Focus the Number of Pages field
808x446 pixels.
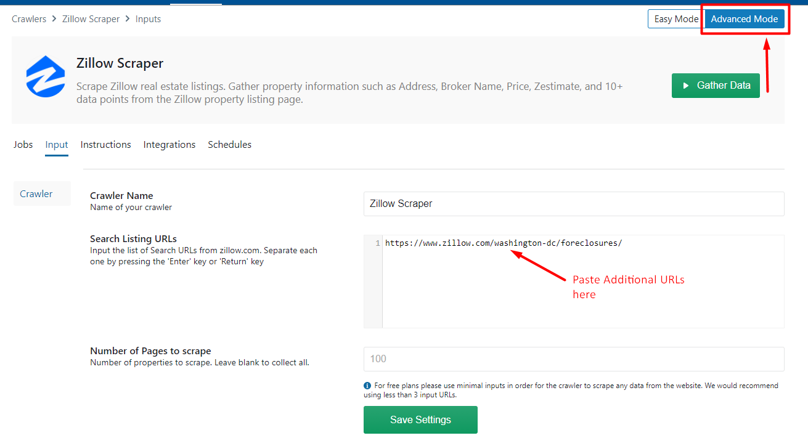point(574,359)
